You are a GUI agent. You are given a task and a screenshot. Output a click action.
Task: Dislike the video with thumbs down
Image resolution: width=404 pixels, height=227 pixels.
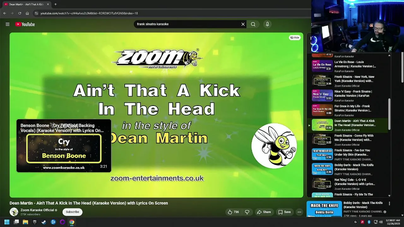click(247, 212)
